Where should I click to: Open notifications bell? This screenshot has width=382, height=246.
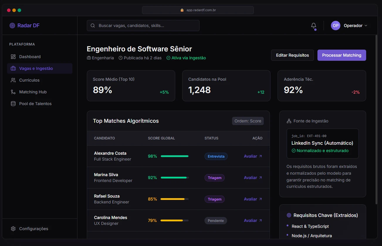[x=314, y=26]
